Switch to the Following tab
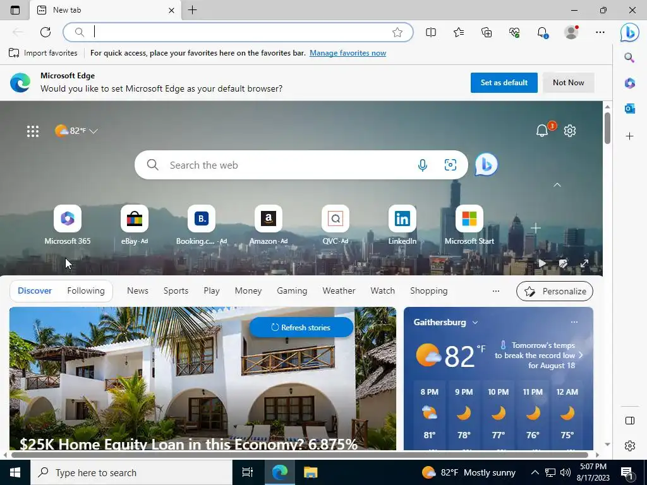 pos(86,290)
